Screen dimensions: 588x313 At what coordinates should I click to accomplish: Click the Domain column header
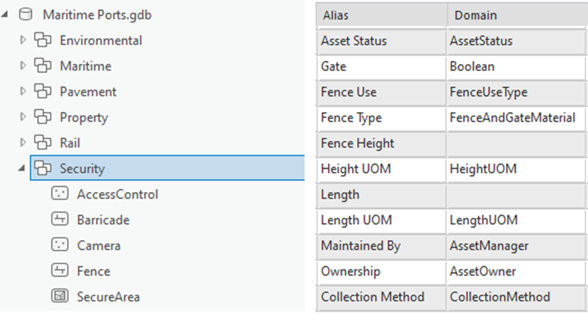[516, 15]
